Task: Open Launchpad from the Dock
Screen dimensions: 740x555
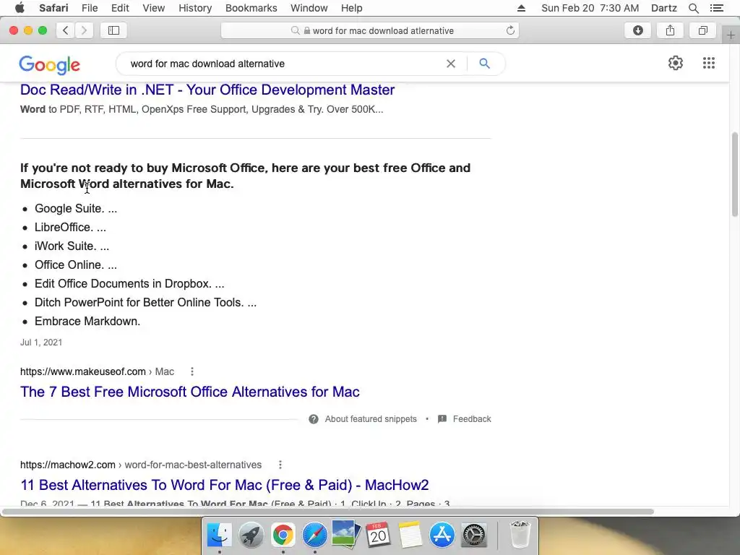Action: [251, 535]
